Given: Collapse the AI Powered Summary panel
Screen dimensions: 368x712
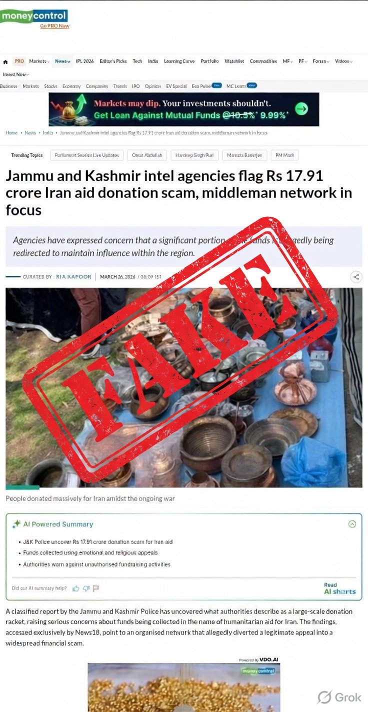Looking at the screenshot, I should 352,524.
